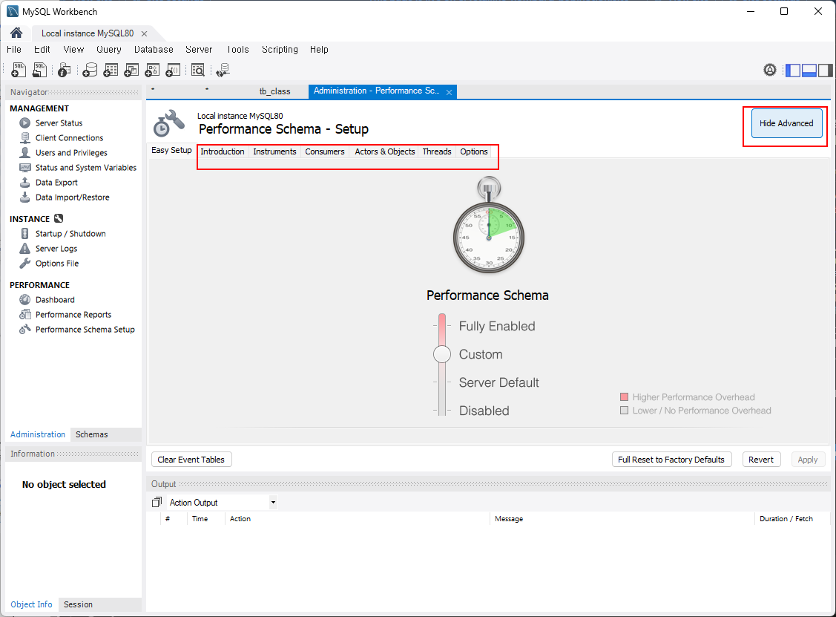This screenshot has width=836, height=617.
Task: Open Workbench preferences gear icon
Action: point(770,70)
